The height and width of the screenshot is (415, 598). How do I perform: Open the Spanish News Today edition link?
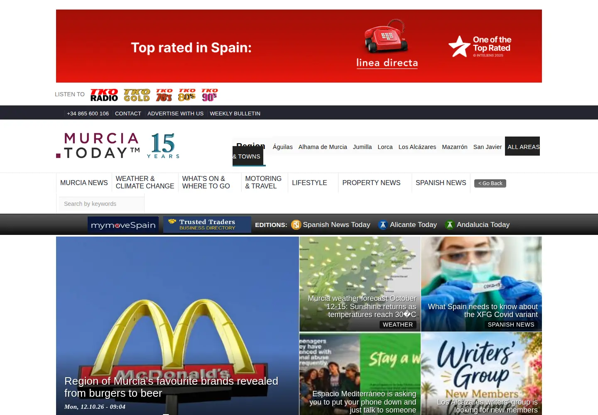point(336,225)
